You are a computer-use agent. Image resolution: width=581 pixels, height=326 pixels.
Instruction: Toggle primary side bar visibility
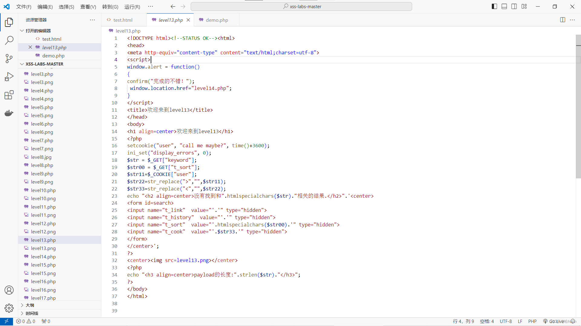pos(494,6)
